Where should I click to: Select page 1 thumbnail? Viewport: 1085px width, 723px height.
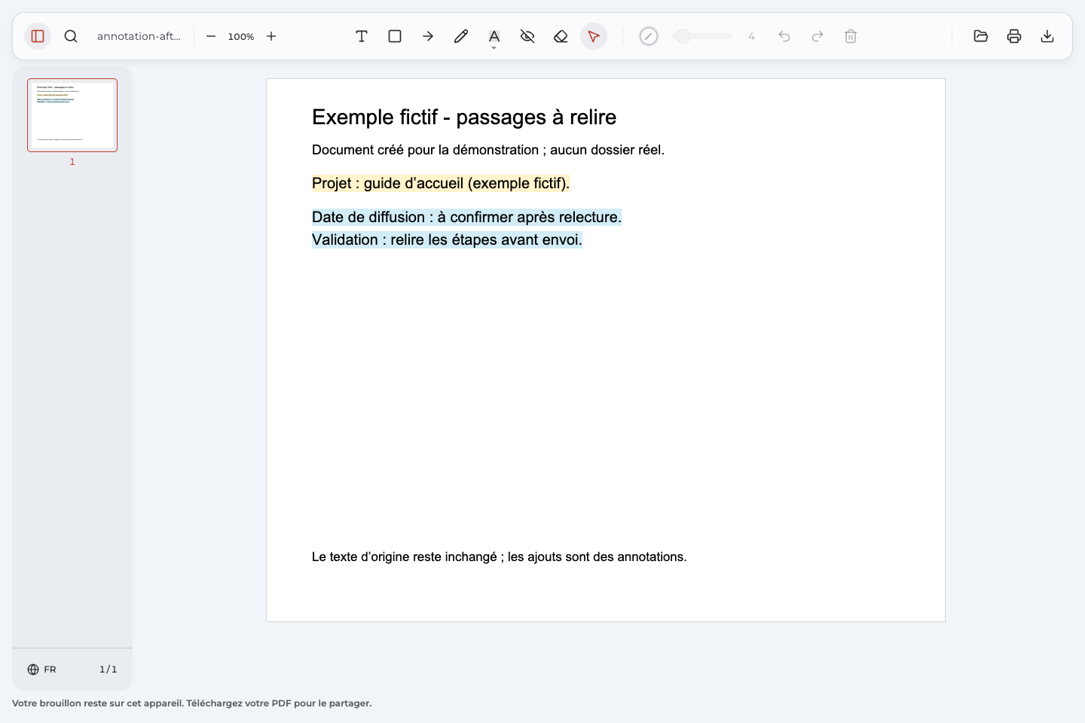[x=72, y=115]
